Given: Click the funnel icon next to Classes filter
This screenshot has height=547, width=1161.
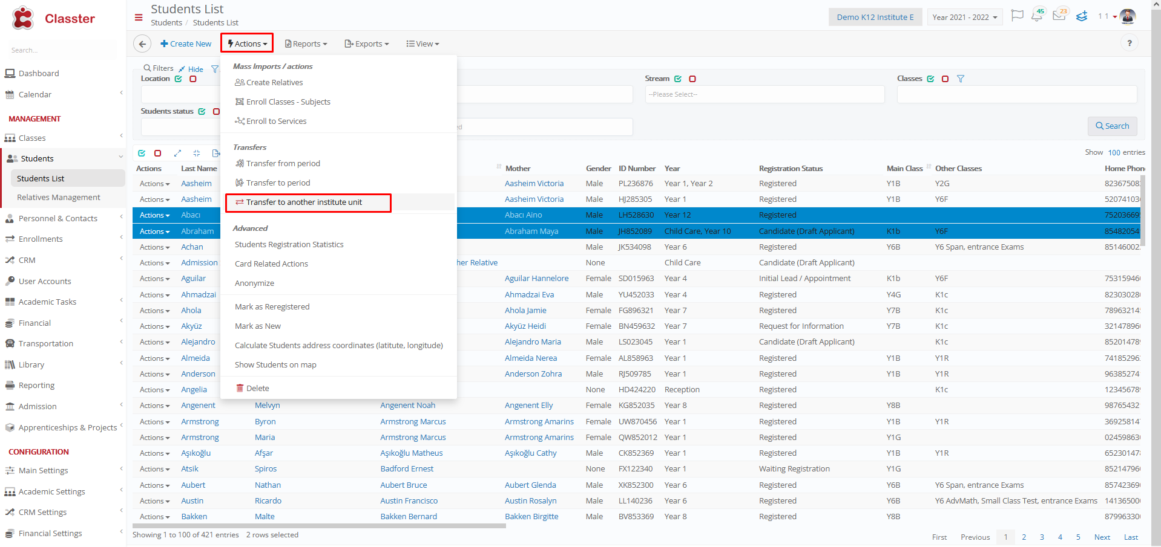Looking at the screenshot, I should 961,79.
